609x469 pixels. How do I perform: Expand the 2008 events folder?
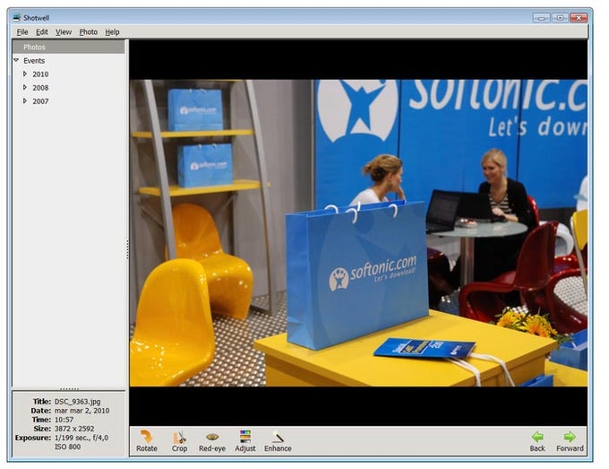click(x=25, y=88)
